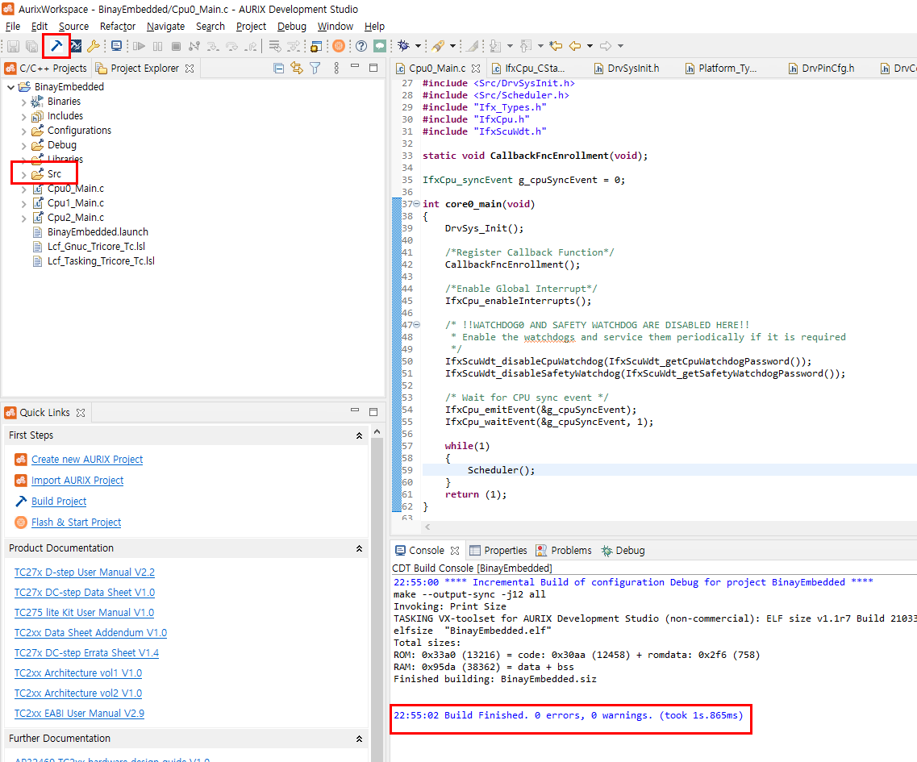
Task: Collapse All in Project Explorer toolbar
Action: click(279, 69)
